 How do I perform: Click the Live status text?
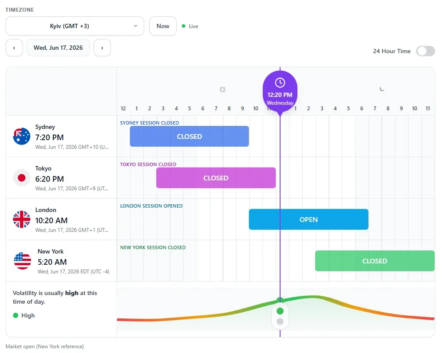pyautogui.click(x=194, y=26)
